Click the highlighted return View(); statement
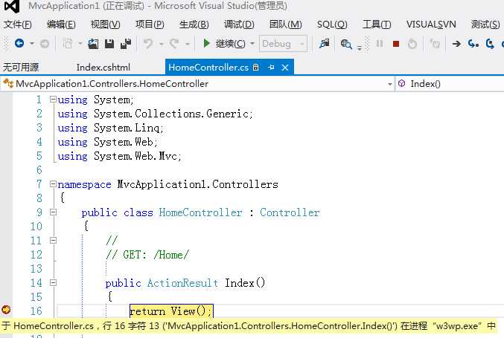This screenshot has width=504, height=338. click(171, 311)
